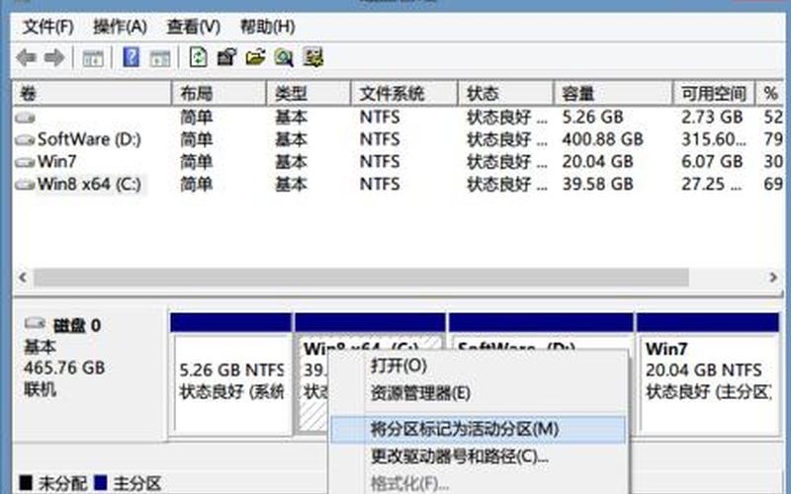
Task: Click the drive icon of the unnamed 5.26 GB volume
Action: click(25, 118)
